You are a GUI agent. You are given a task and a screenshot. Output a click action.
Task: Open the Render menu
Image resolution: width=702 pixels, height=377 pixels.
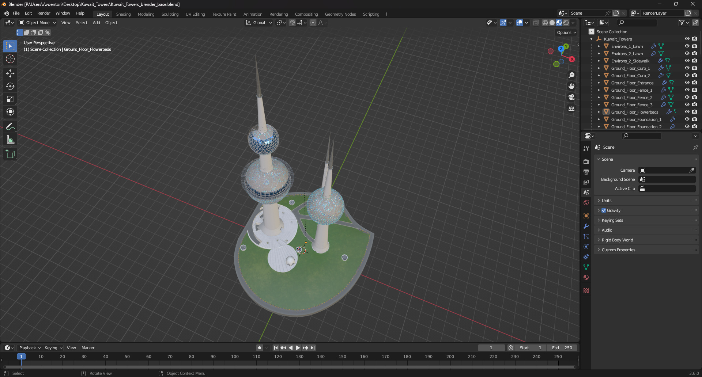[x=44, y=13]
